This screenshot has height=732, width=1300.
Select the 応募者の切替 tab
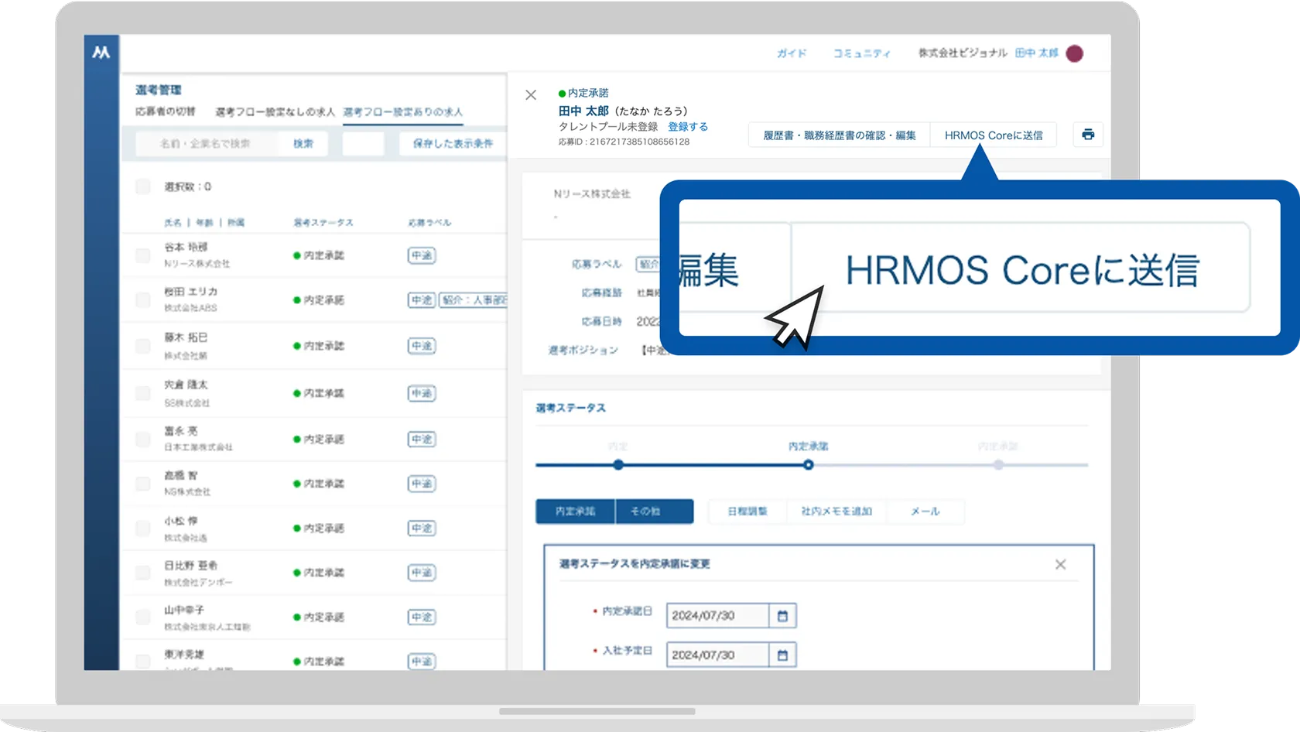[165, 111]
